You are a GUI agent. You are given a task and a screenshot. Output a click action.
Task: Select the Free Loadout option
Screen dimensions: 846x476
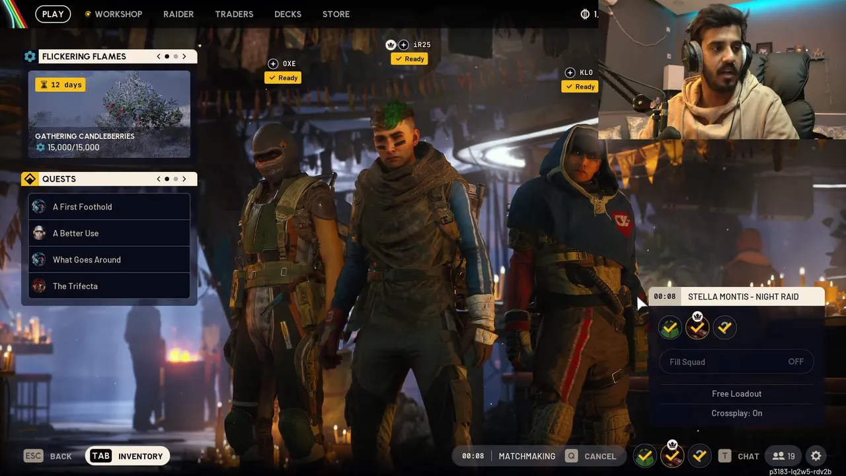(736, 393)
